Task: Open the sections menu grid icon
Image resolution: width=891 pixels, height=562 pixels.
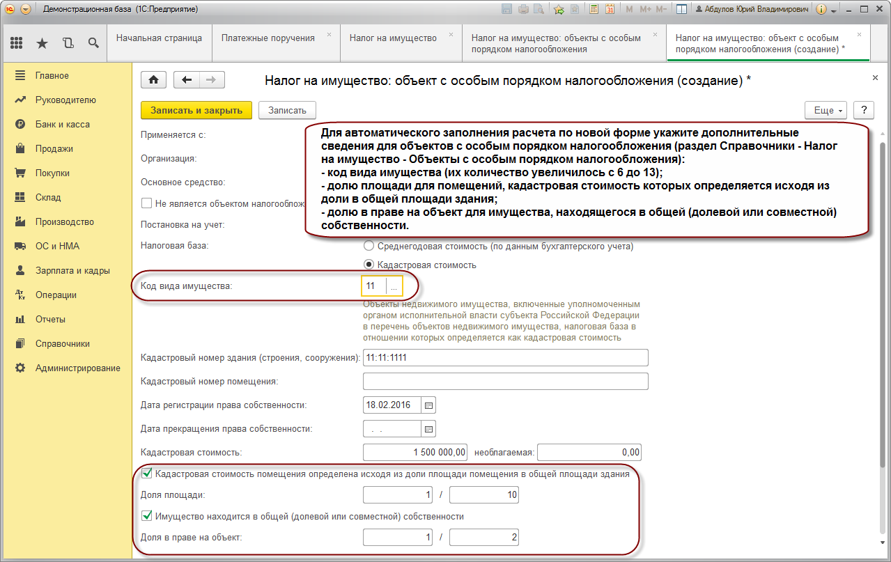Action: click(17, 43)
